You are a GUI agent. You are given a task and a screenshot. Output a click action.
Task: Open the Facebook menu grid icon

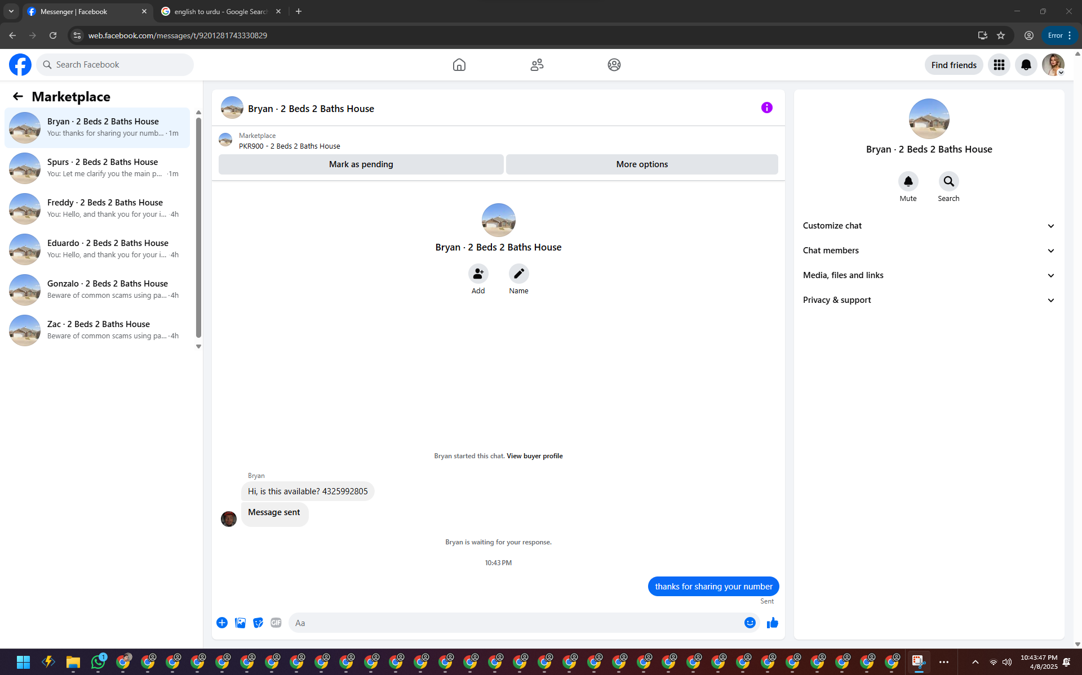pos(999,65)
